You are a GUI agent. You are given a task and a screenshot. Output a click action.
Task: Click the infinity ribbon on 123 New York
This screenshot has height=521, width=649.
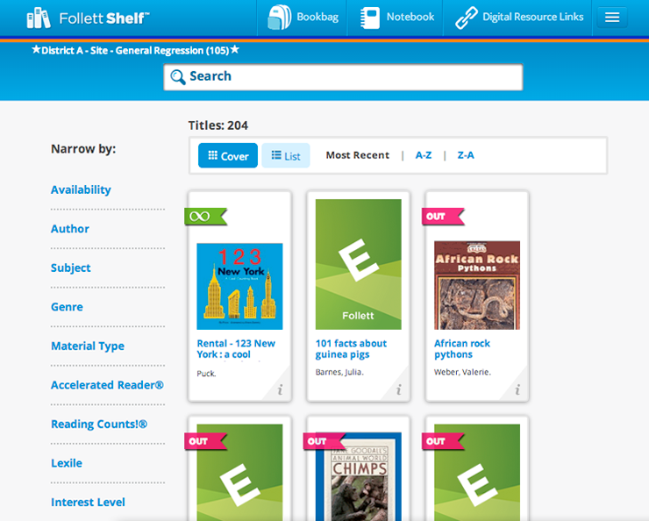click(206, 217)
